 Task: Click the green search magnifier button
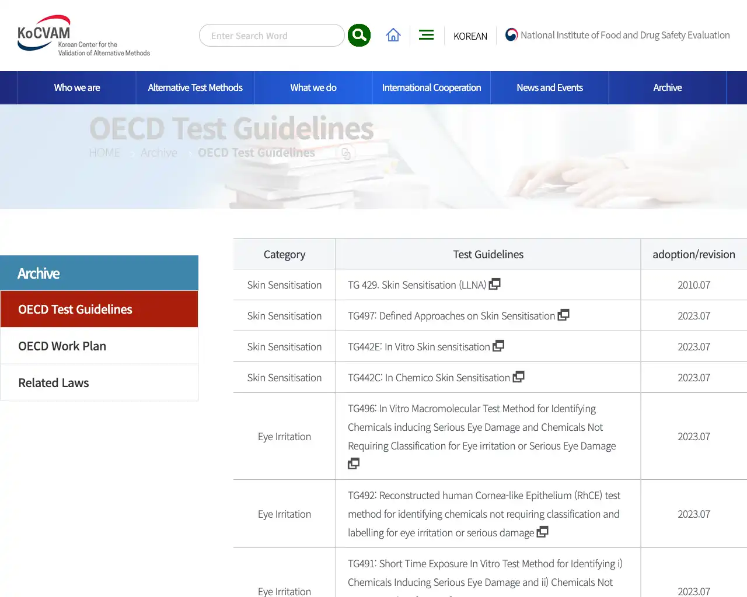[359, 35]
